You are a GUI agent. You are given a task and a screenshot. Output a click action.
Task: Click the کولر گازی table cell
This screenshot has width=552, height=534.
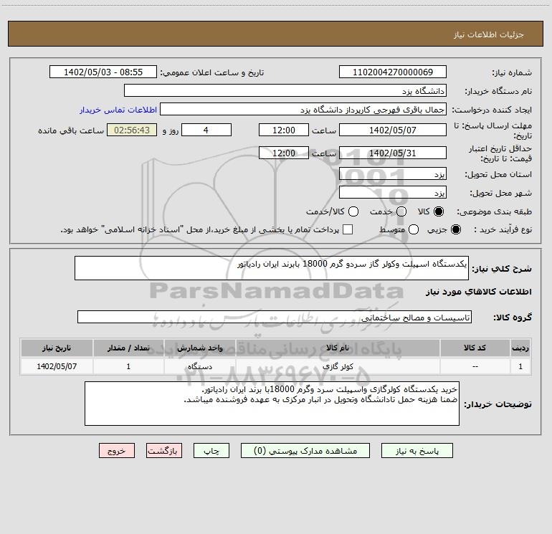click(338, 366)
